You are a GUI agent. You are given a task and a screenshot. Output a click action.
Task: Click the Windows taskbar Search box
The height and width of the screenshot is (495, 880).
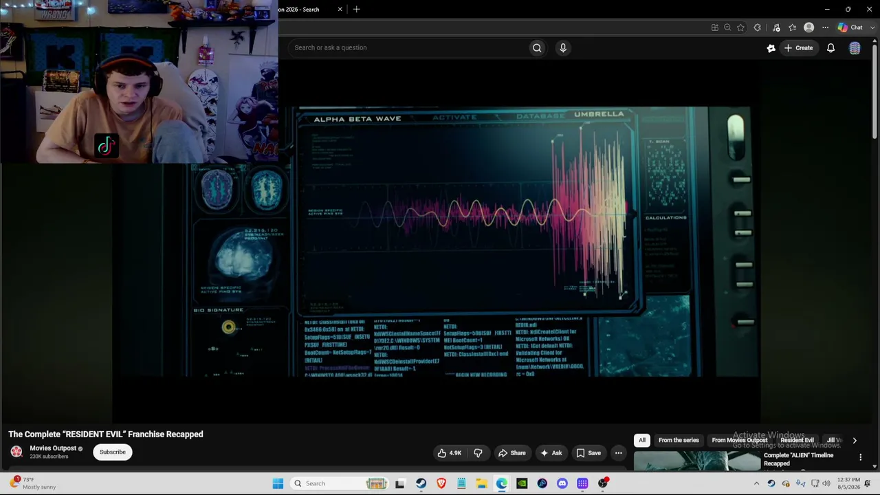tap(341, 483)
